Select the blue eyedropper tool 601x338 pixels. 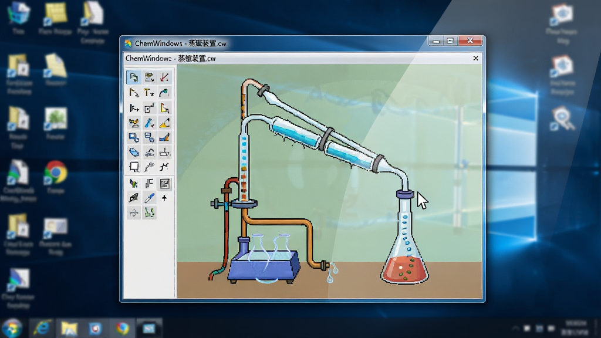(x=149, y=198)
